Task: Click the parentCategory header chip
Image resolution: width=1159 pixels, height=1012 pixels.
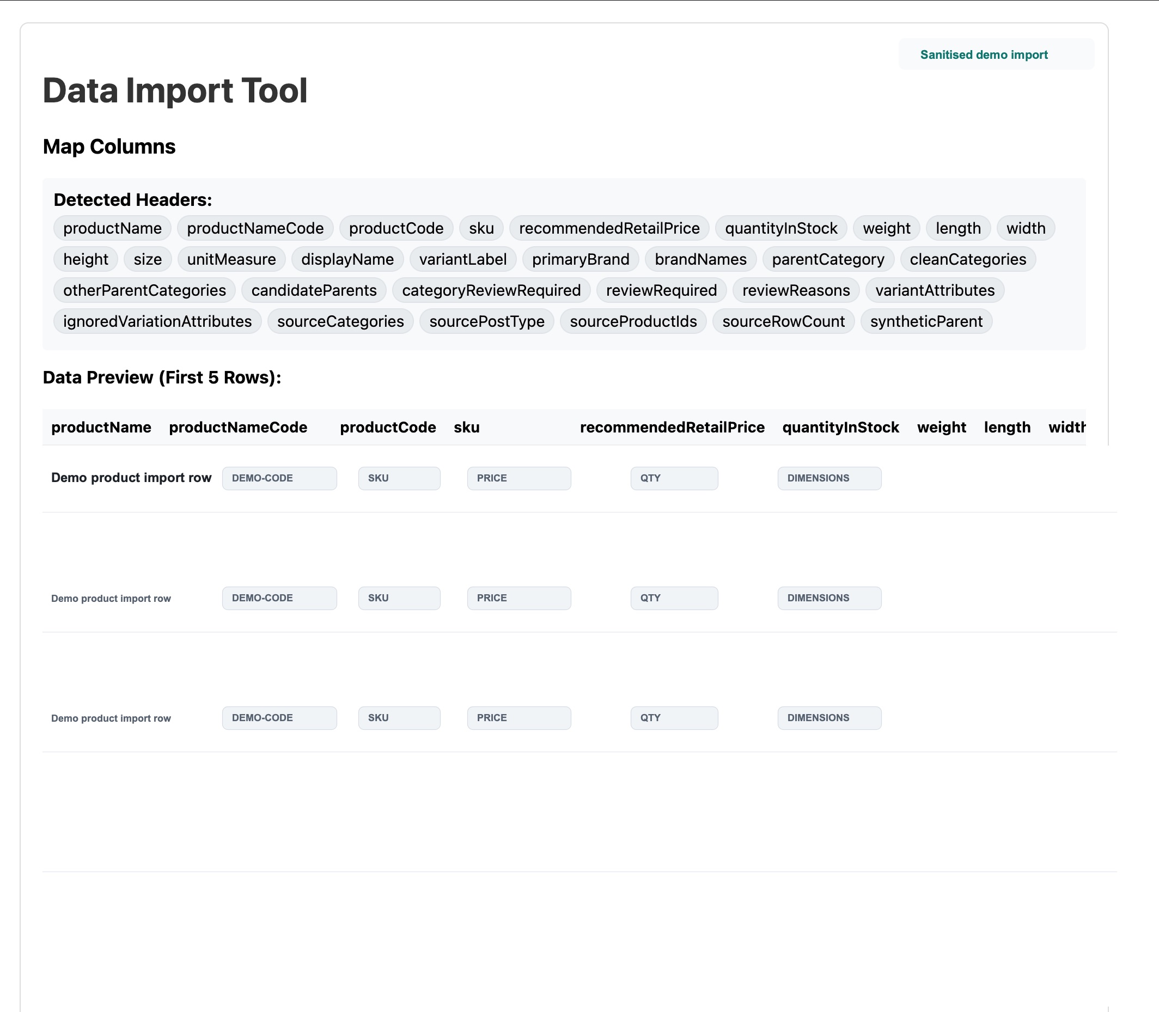Action: coord(828,259)
